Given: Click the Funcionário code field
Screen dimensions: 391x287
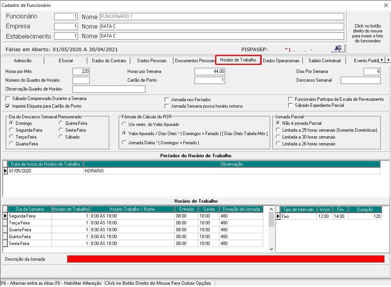Looking at the screenshot, I should tap(66, 16).
